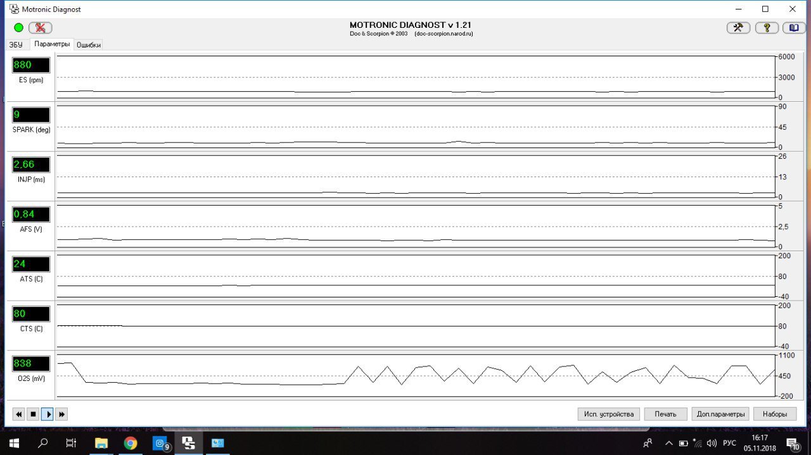811x455 pixels.
Task: Click the AFS (V) label
Action: coord(31,229)
